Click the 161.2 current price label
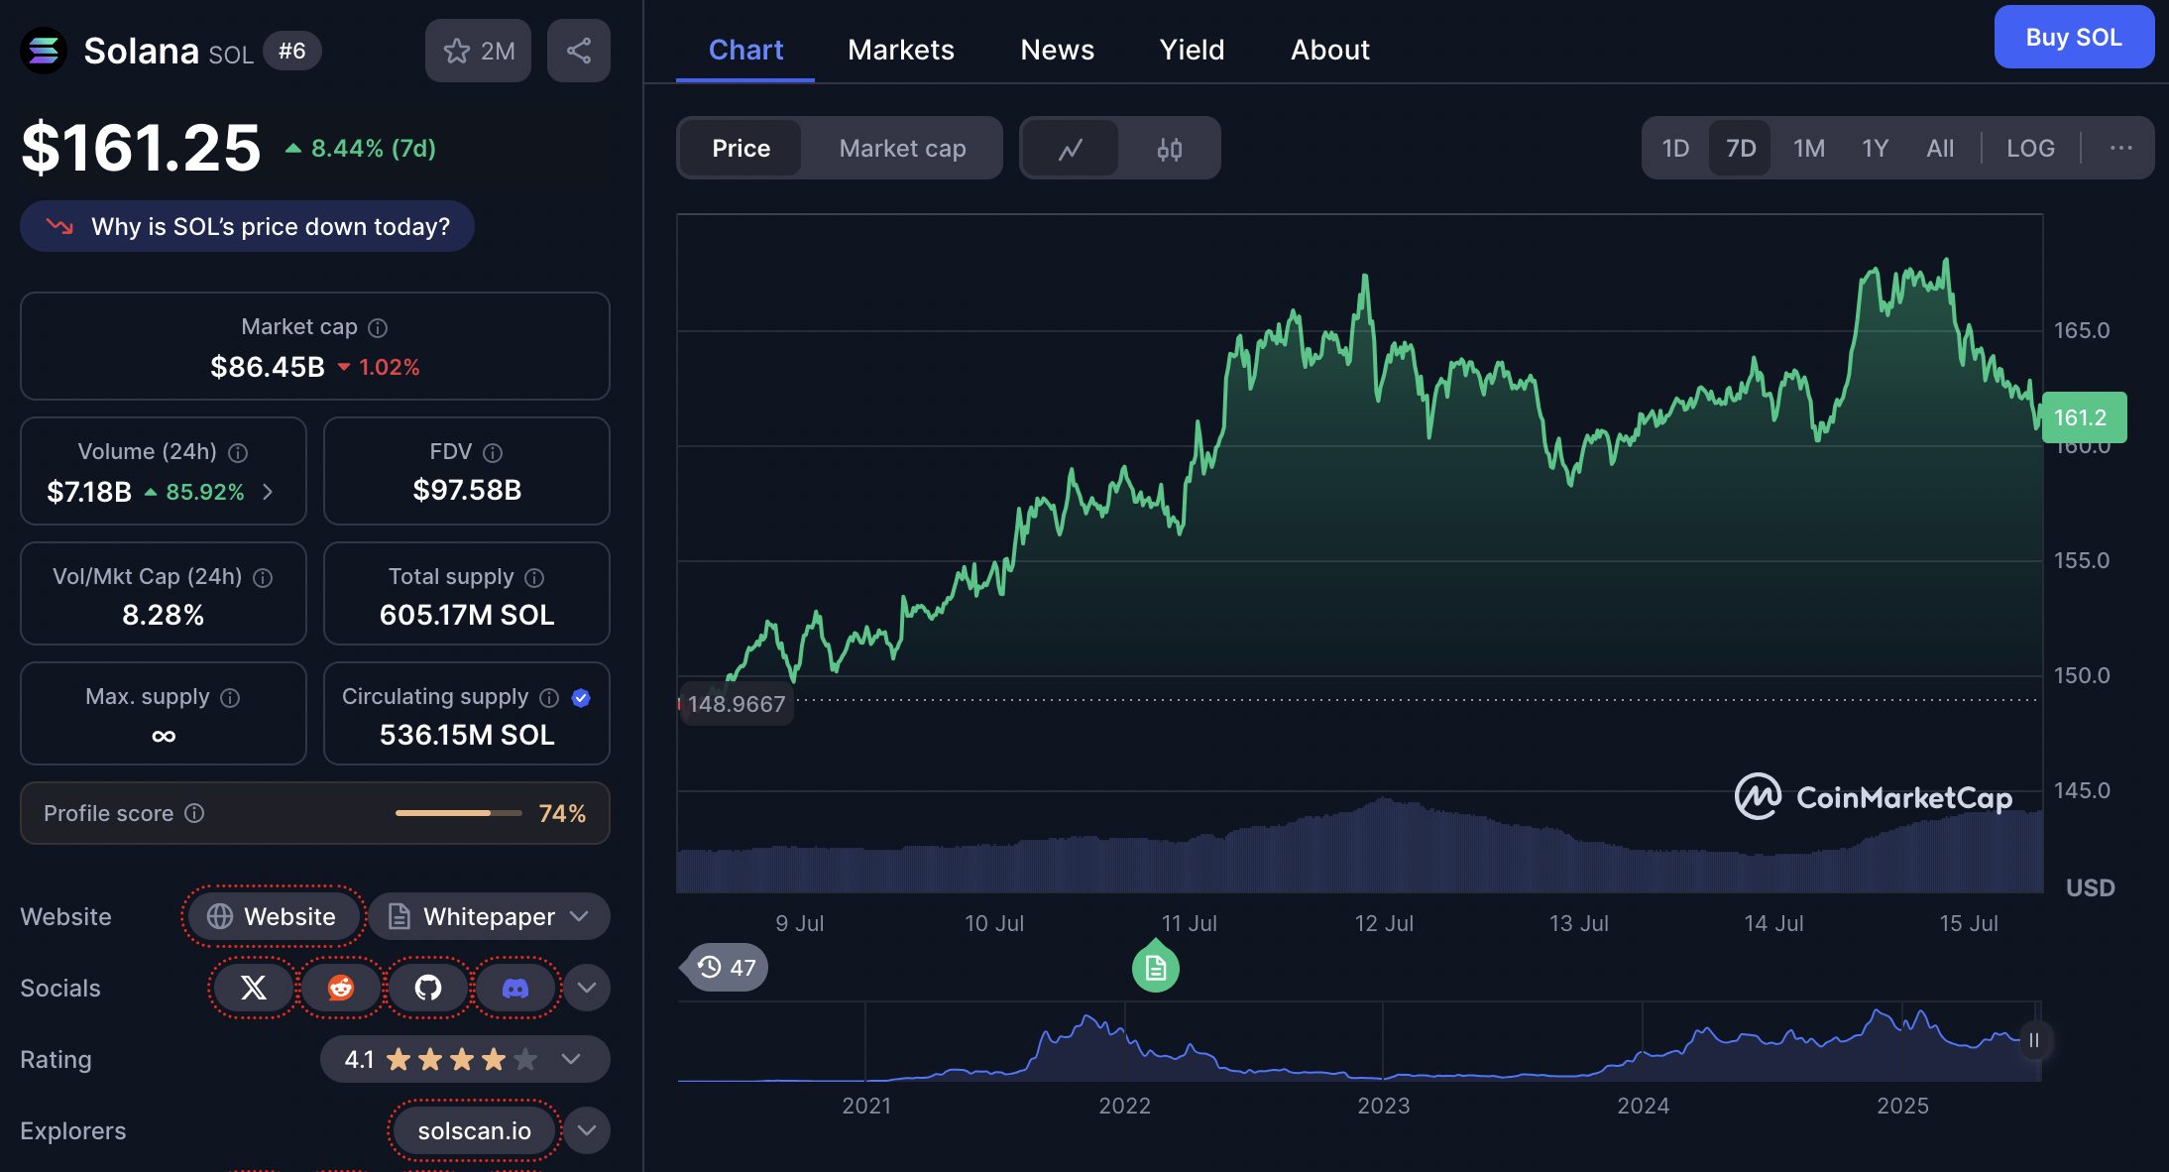Image resolution: width=2169 pixels, height=1172 pixels. coord(2084,417)
